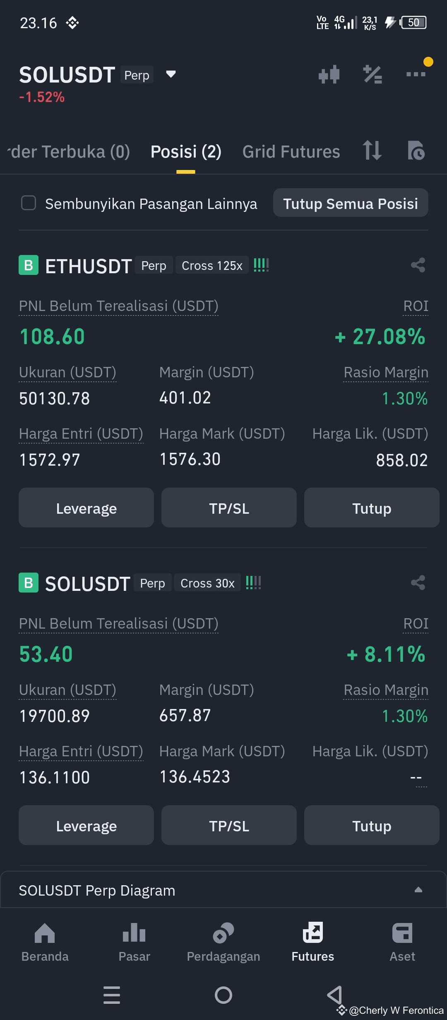Toggle Sembunyikan Pasangan Lainnya checkbox
The width and height of the screenshot is (447, 1020).
29,203
